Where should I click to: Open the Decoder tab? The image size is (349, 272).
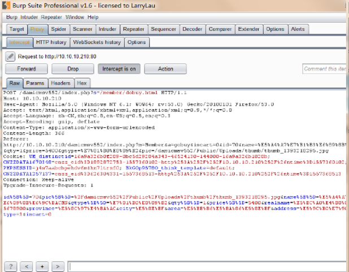[x=193, y=29]
